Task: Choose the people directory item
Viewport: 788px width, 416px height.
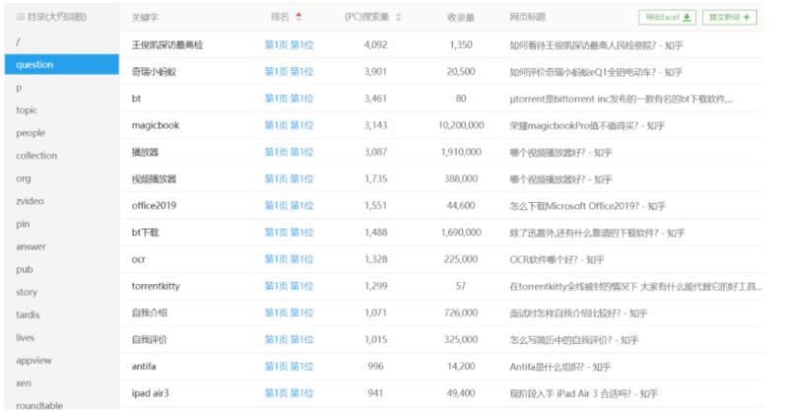Action: pyautogui.click(x=31, y=132)
